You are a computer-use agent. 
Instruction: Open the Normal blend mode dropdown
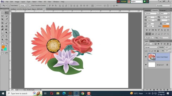(x=151, y=47)
